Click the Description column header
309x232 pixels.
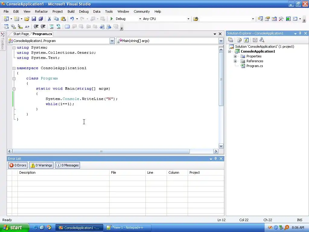63,172
